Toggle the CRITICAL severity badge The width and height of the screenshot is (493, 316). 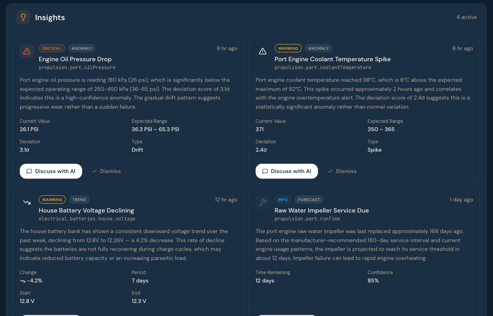(52, 48)
